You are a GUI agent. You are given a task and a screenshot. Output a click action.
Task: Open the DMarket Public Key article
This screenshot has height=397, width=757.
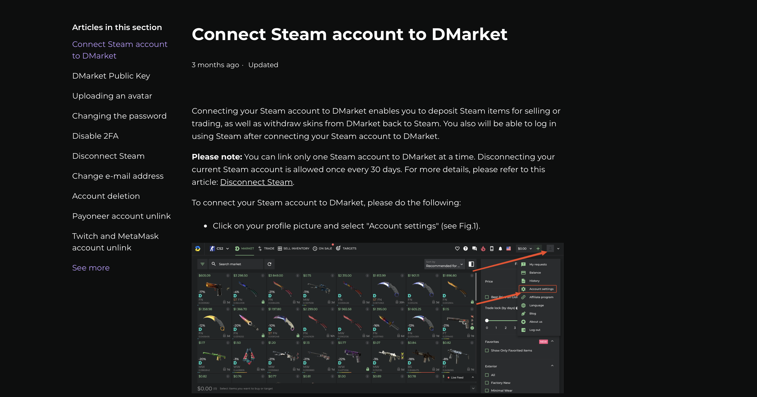point(111,76)
